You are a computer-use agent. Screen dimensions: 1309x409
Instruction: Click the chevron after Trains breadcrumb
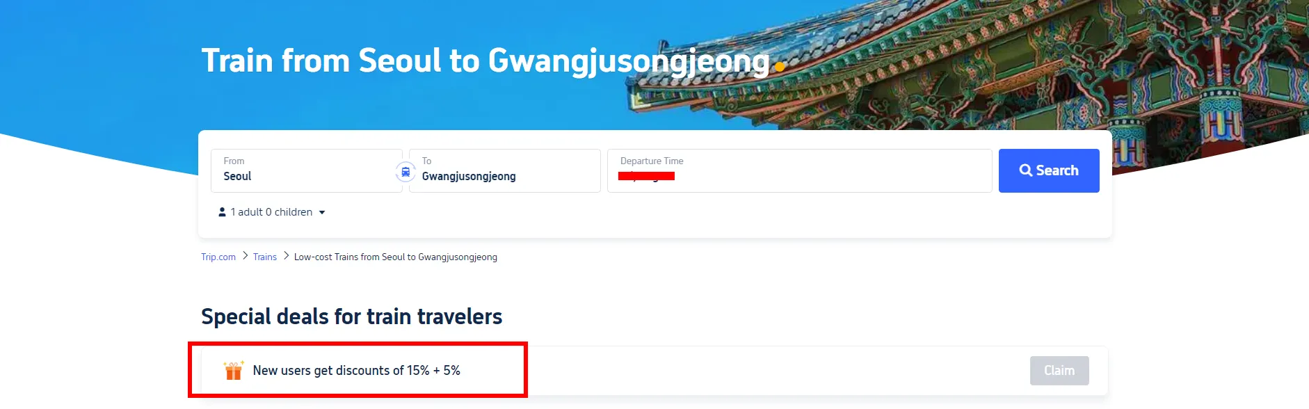point(286,256)
